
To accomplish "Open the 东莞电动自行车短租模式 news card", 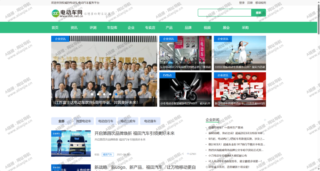I will [x=186, y=53].
